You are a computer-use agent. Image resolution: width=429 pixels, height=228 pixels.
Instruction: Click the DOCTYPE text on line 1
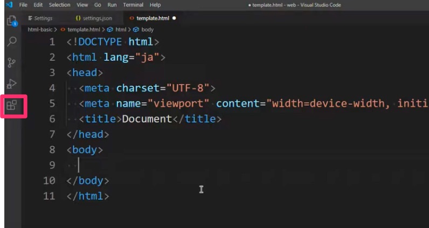coord(100,42)
